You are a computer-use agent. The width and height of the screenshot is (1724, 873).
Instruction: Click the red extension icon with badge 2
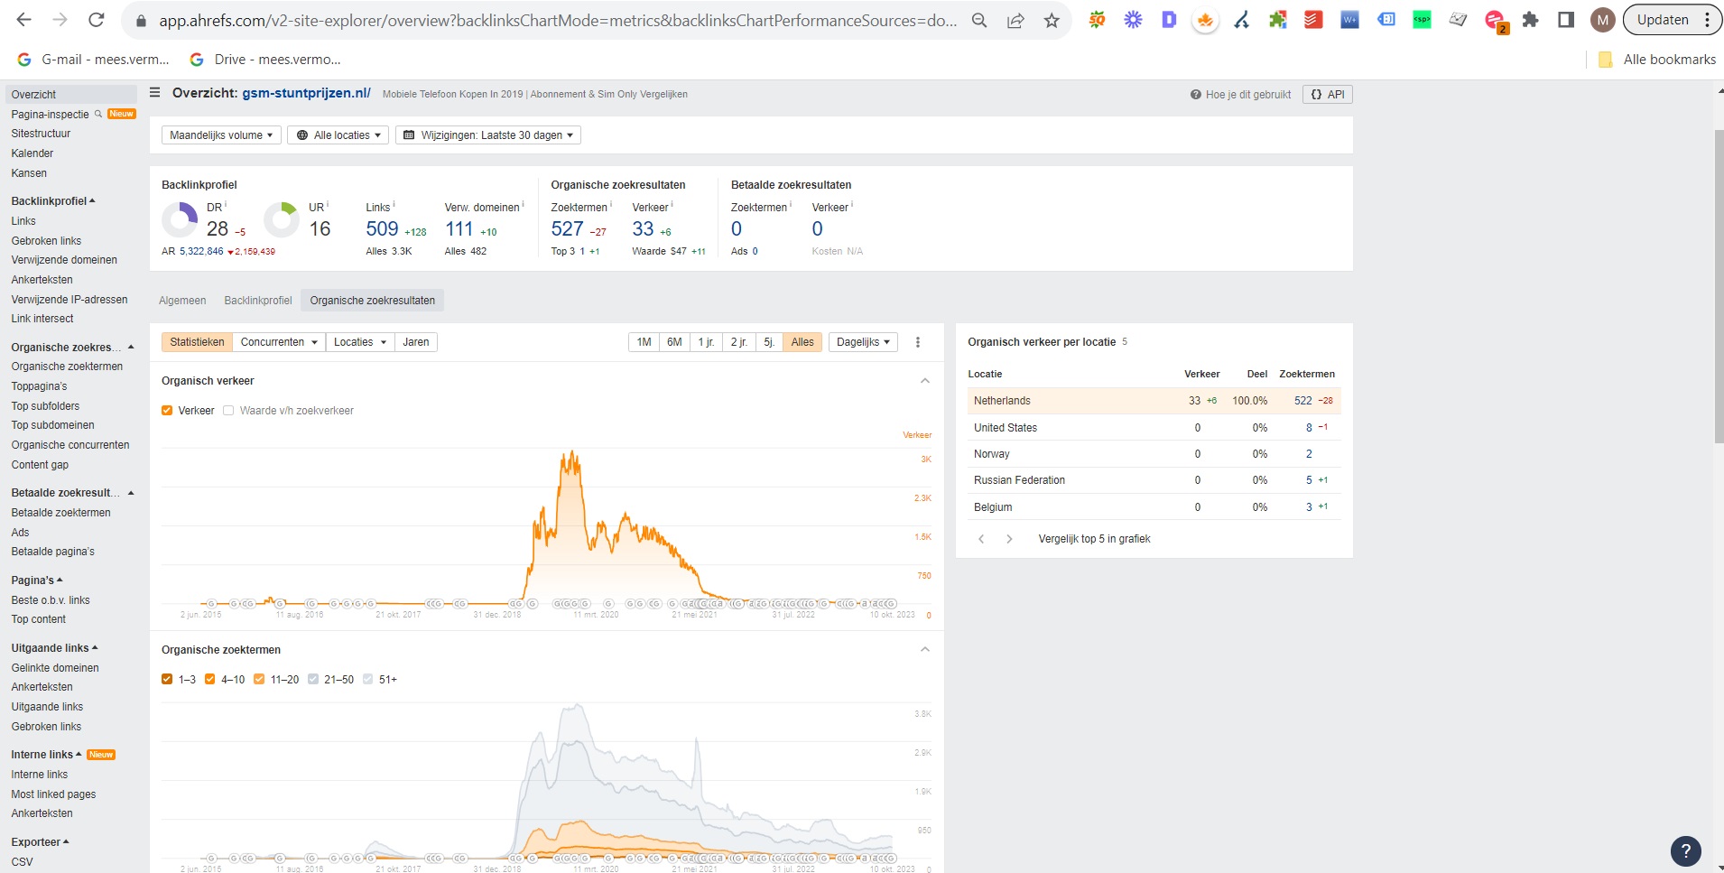(x=1496, y=21)
